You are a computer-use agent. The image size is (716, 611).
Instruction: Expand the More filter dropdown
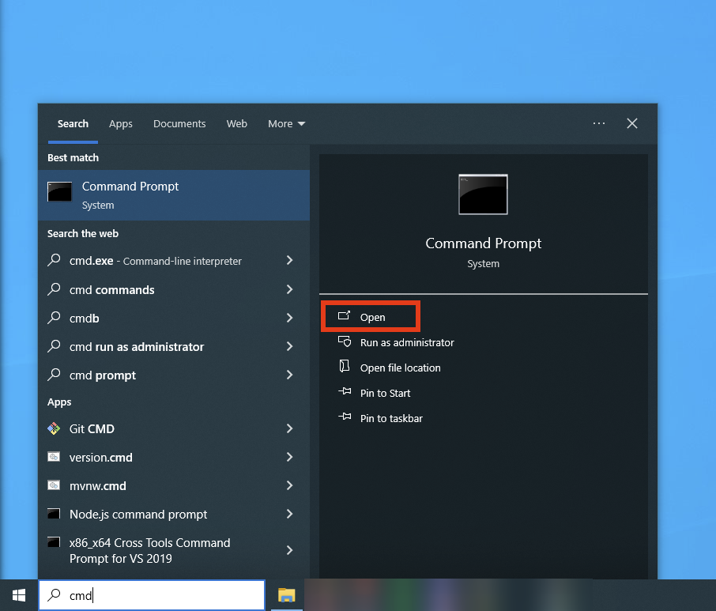286,124
